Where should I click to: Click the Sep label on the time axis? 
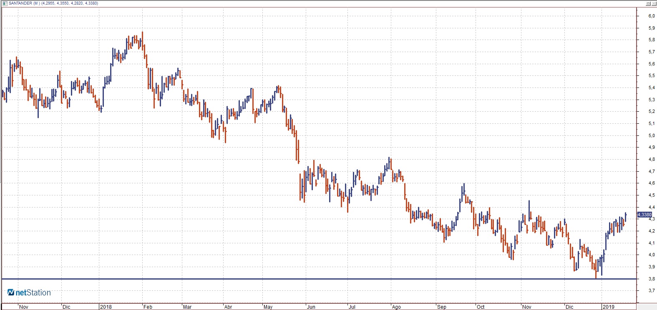pos(442,307)
